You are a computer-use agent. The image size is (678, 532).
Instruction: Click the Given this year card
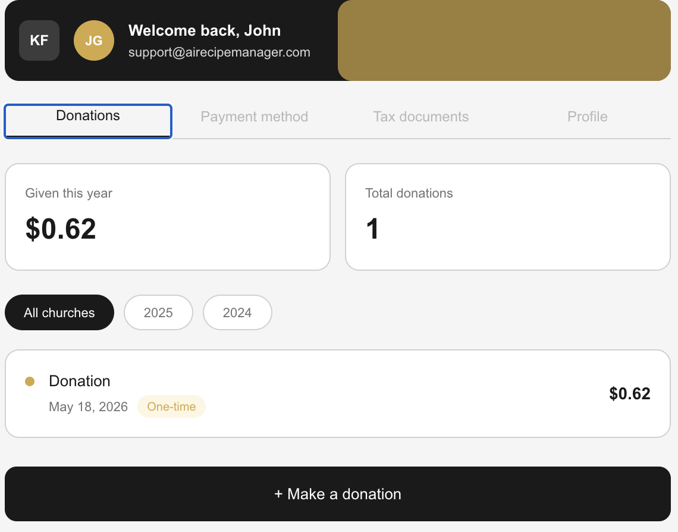pyautogui.click(x=167, y=217)
